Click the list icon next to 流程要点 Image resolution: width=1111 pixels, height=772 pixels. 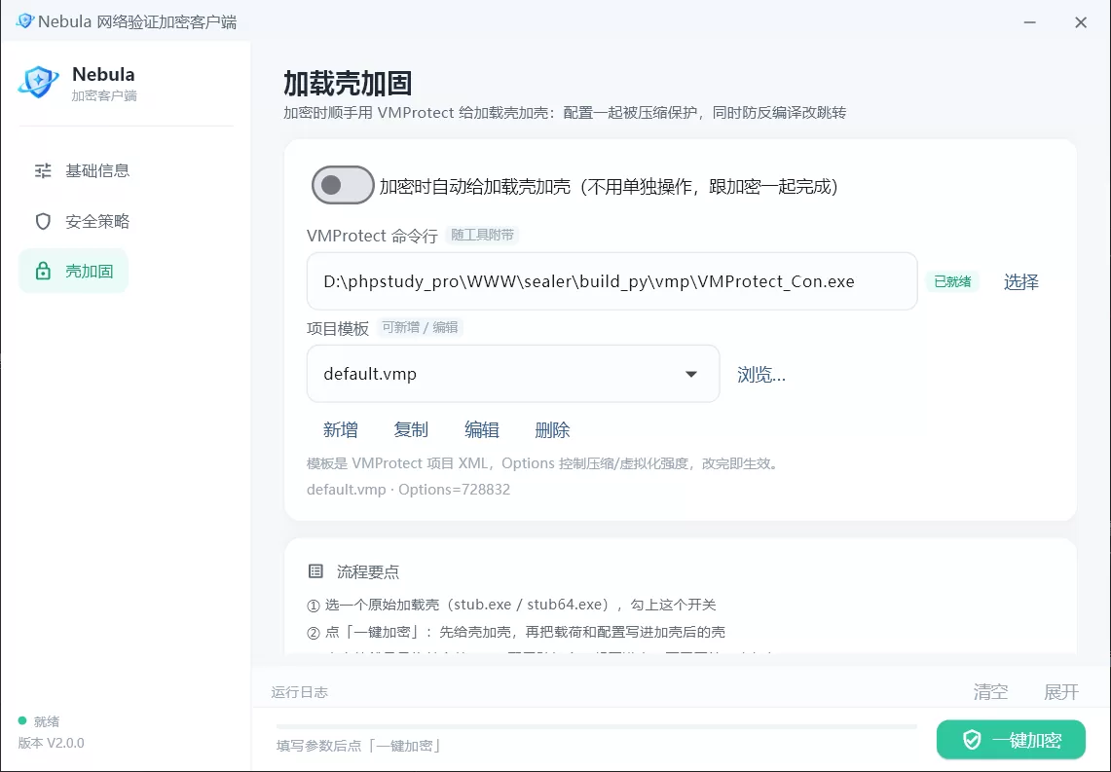point(316,571)
